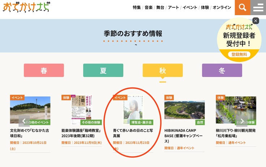Select the 夏 season tab
Screen dimensions: 266x167
[103, 70]
